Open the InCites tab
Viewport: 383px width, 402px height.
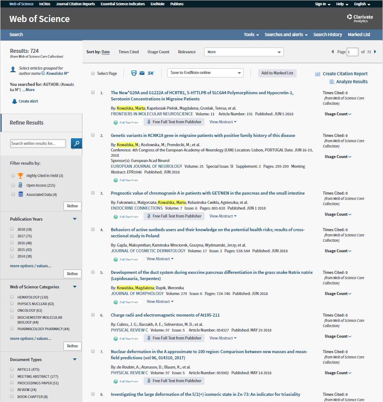point(45,4)
